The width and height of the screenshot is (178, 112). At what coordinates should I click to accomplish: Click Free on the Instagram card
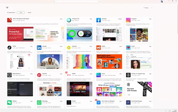(150, 19)
